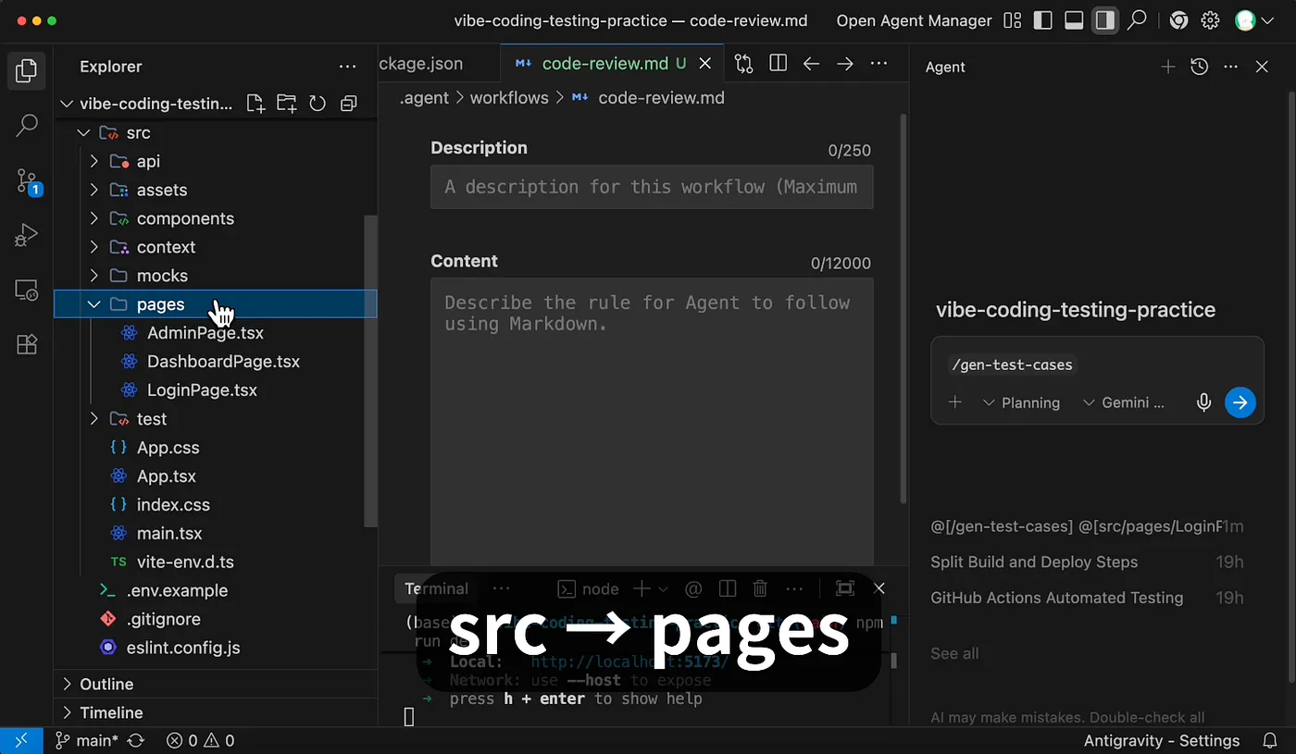The image size is (1296, 754).
Task: Send the /gen-test-cases prompt
Action: [1240, 402]
